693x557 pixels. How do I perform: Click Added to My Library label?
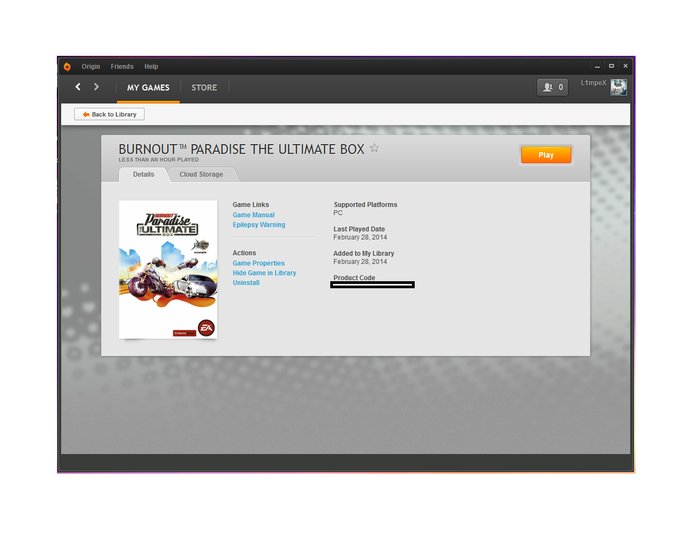364,254
